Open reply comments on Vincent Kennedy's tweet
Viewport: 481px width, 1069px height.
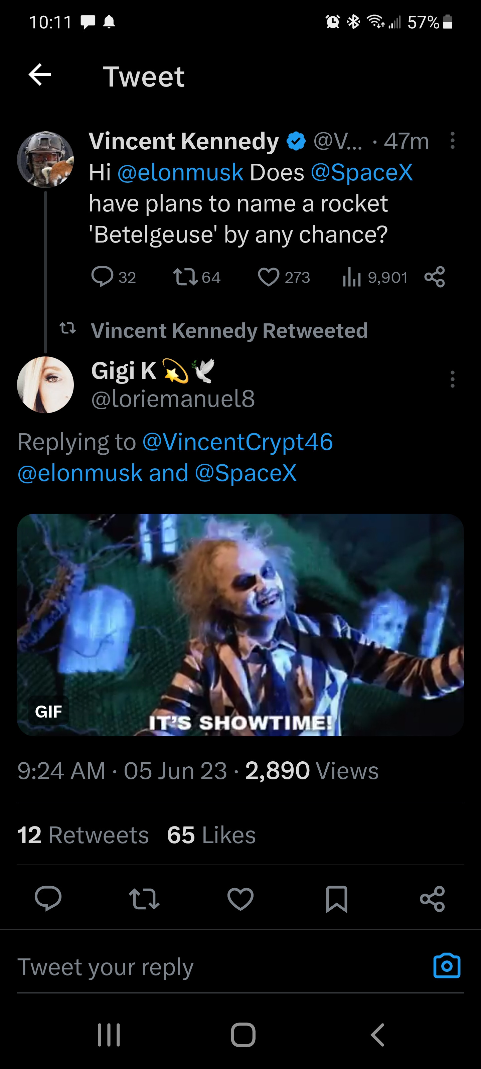pyautogui.click(x=102, y=277)
